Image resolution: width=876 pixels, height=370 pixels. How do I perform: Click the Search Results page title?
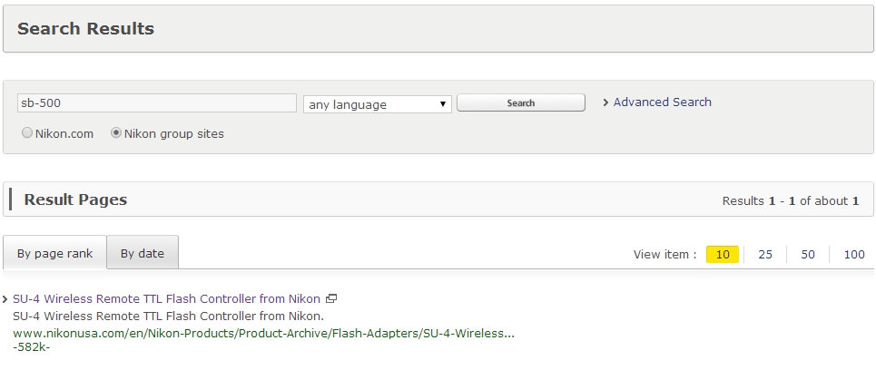pyautogui.click(x=85, y=29)
